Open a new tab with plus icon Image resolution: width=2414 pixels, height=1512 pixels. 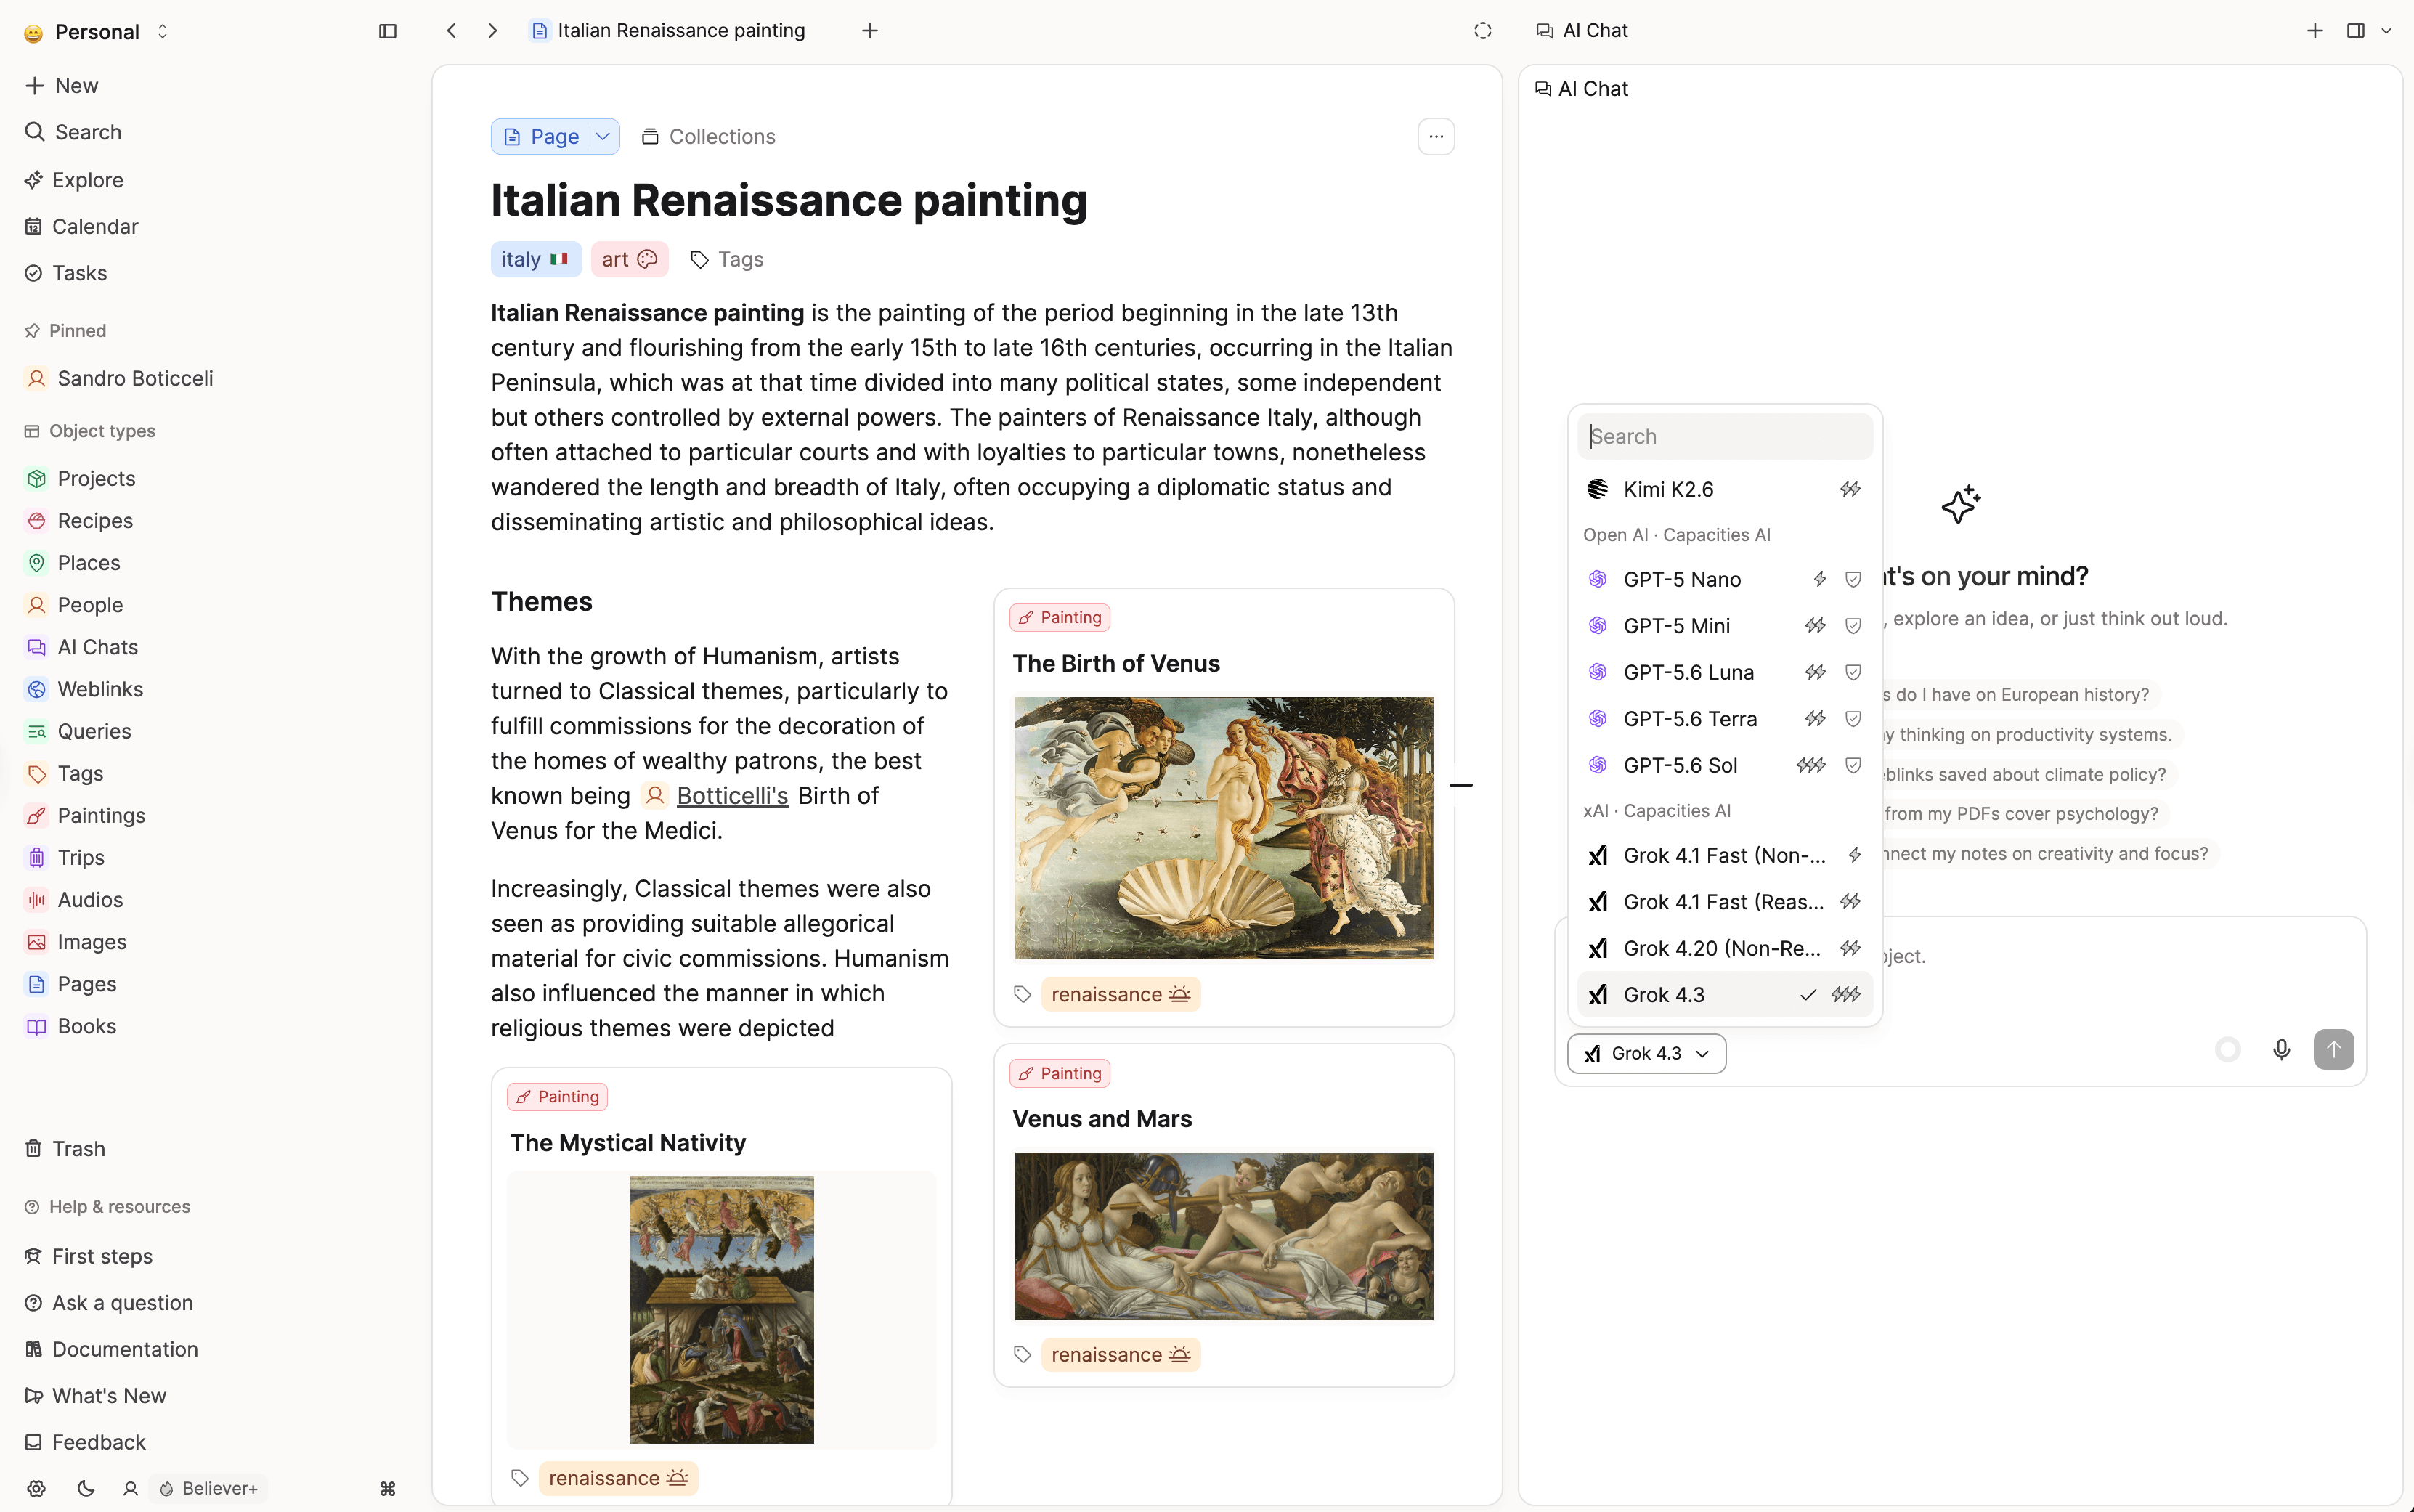(x=870, y=31)
